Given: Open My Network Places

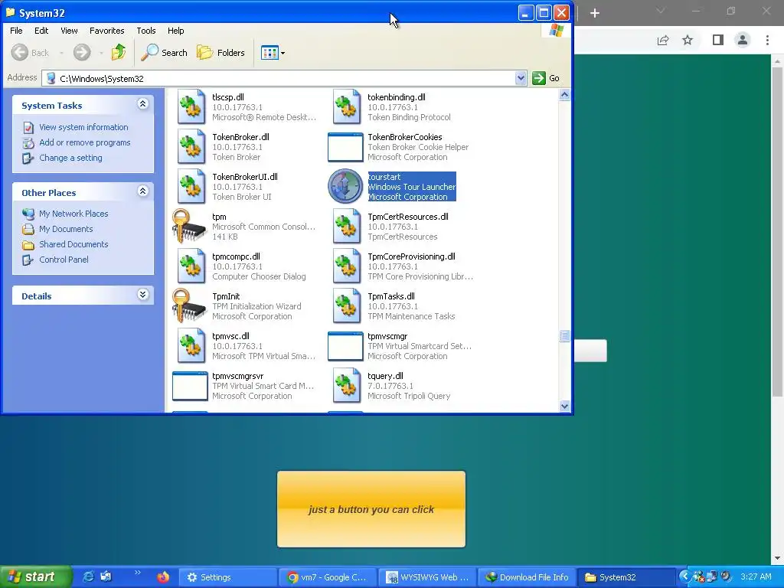Looking at the screenshot, I should 73,214.
